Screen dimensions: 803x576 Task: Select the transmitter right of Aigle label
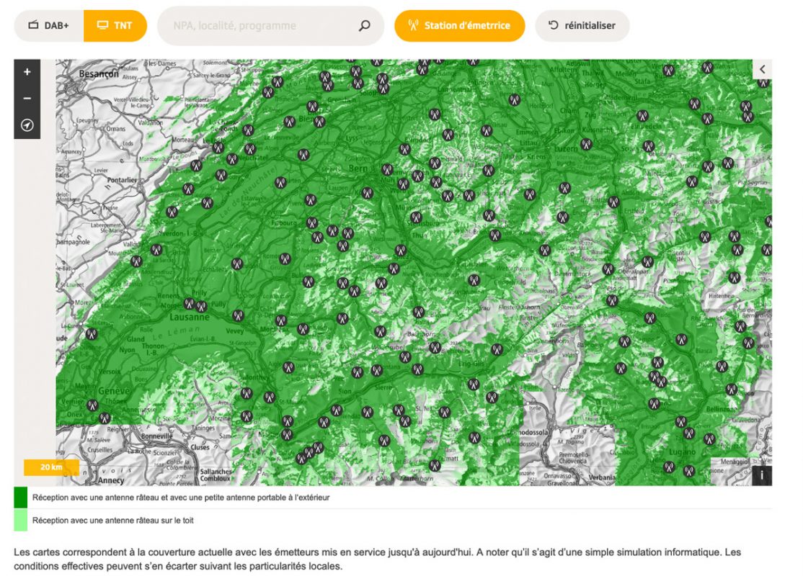tap(288, 366)
